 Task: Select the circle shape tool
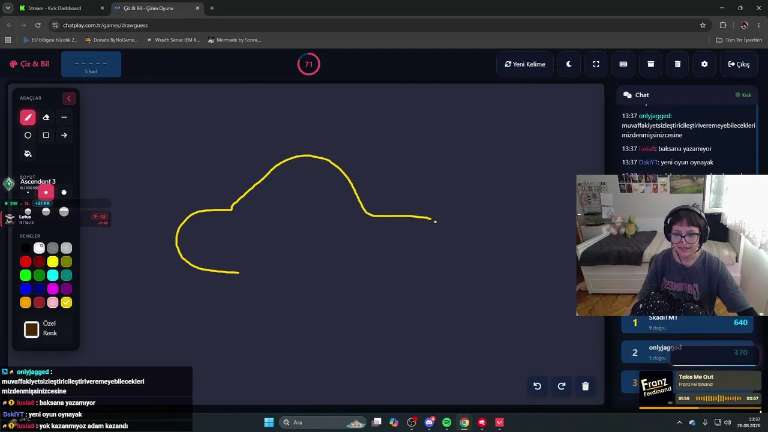pyautogui.click(x=28, y=136)
